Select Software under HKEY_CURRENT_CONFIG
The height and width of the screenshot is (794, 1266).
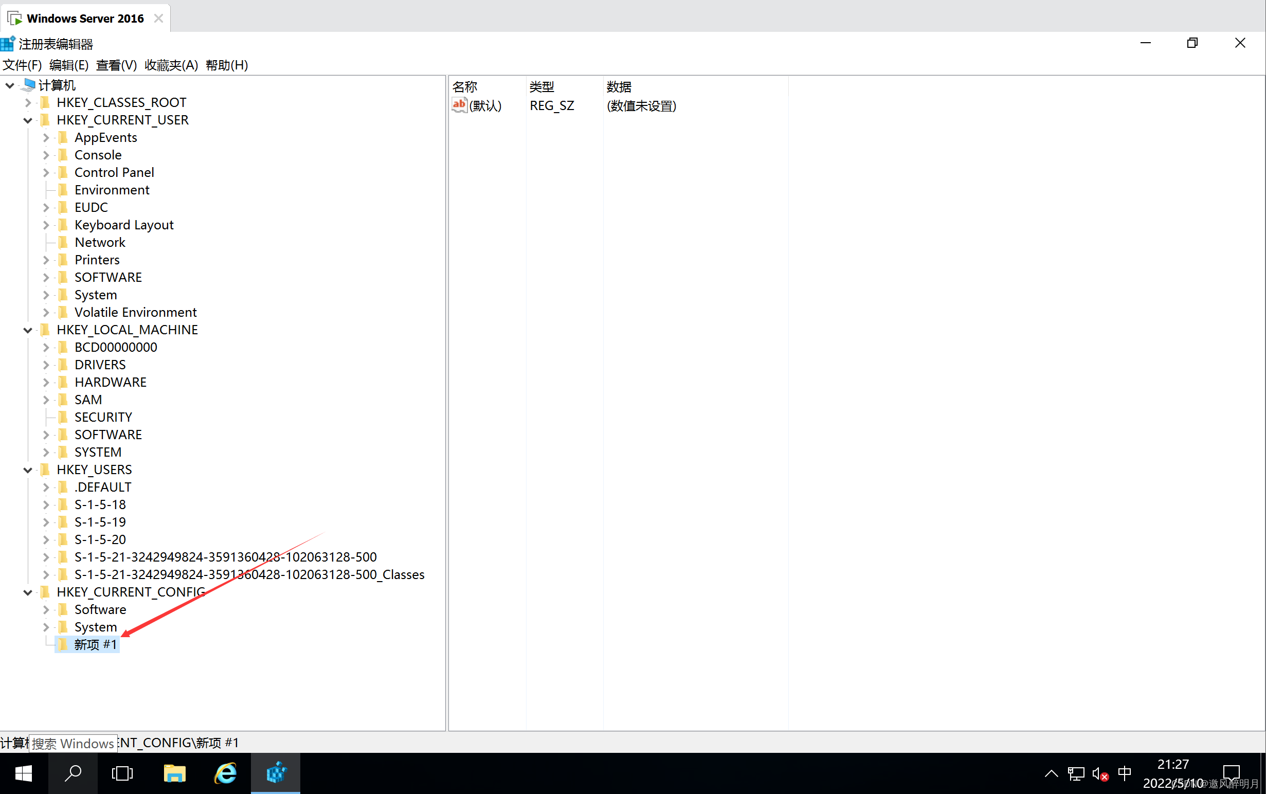click(100, 609)
